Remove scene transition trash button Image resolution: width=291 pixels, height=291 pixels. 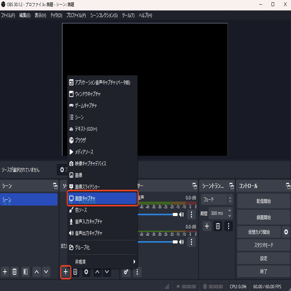tap(218, 226)
